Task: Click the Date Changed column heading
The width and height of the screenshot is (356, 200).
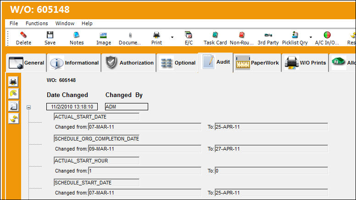Action: (x=67, y=95)
